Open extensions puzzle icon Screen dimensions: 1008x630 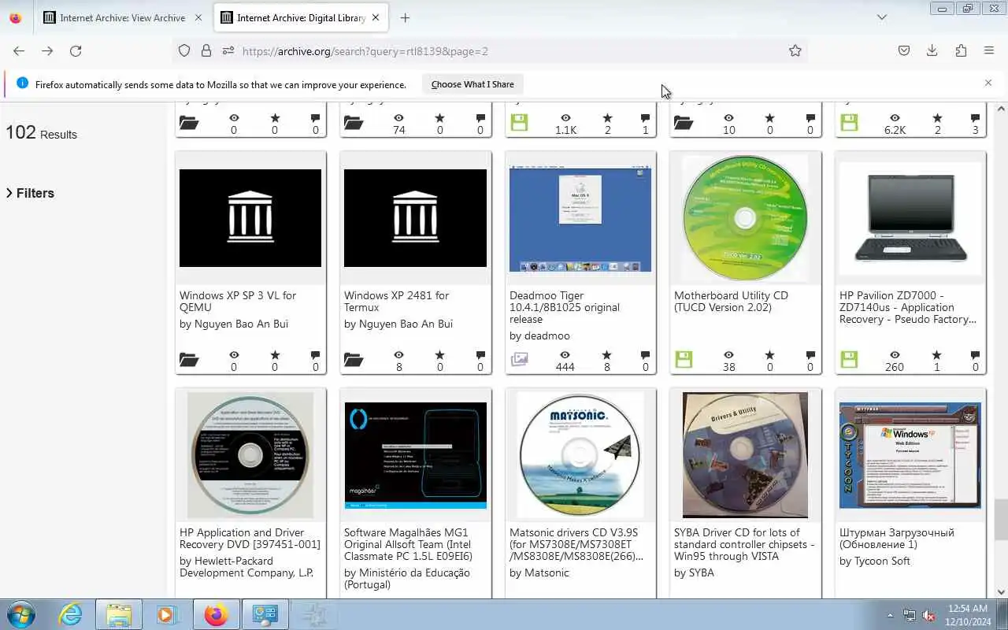(961, 50)
